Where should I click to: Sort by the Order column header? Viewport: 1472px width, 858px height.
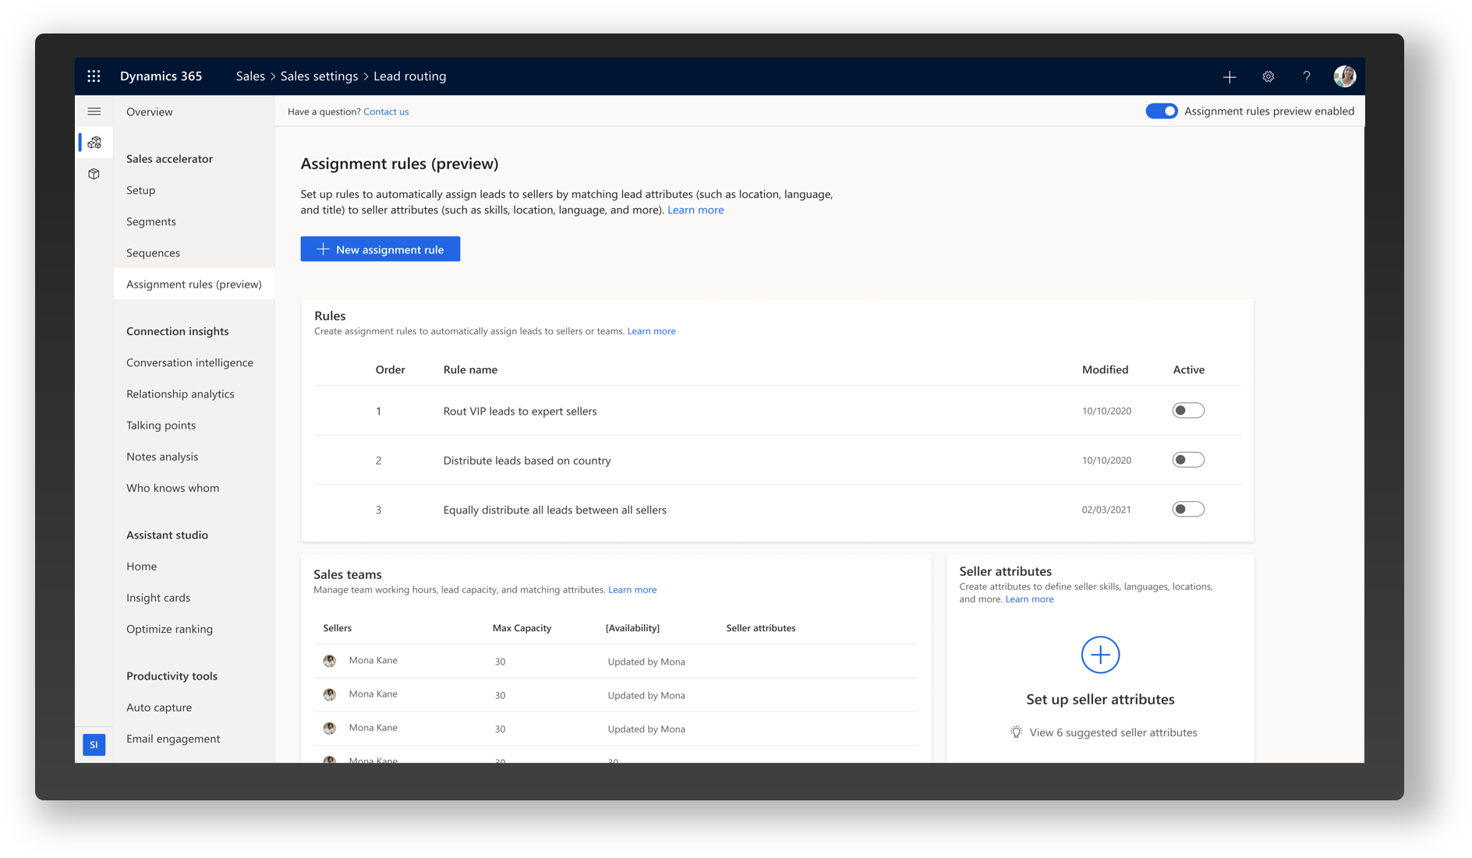pyautogui.click(x=390, y=370)
